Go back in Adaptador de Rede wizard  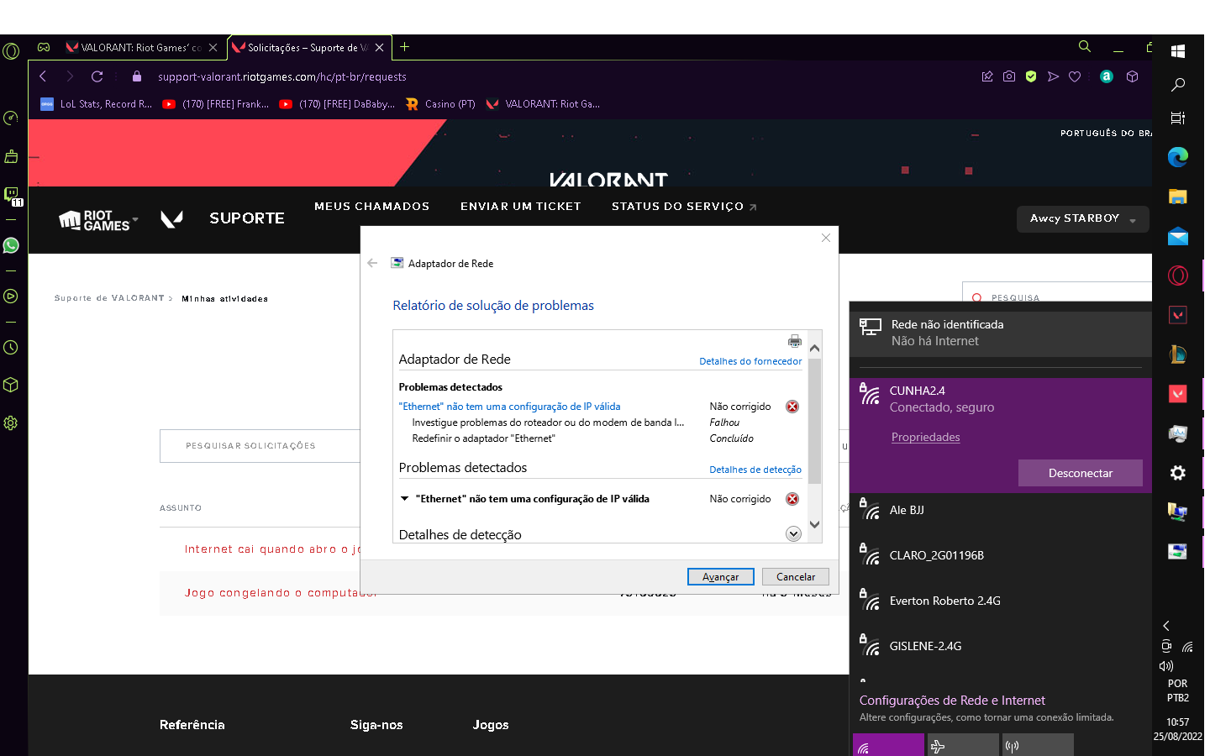[372, 263]
